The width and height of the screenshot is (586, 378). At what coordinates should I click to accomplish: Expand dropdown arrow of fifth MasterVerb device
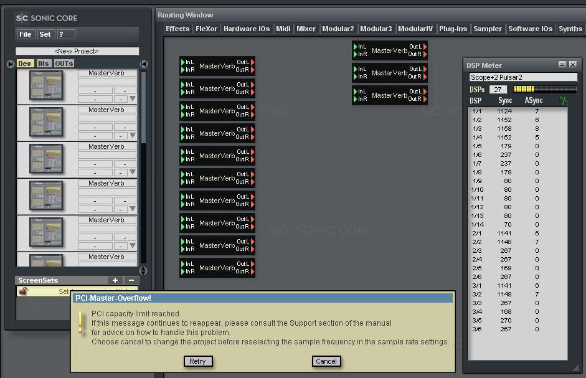click(133, 245)
